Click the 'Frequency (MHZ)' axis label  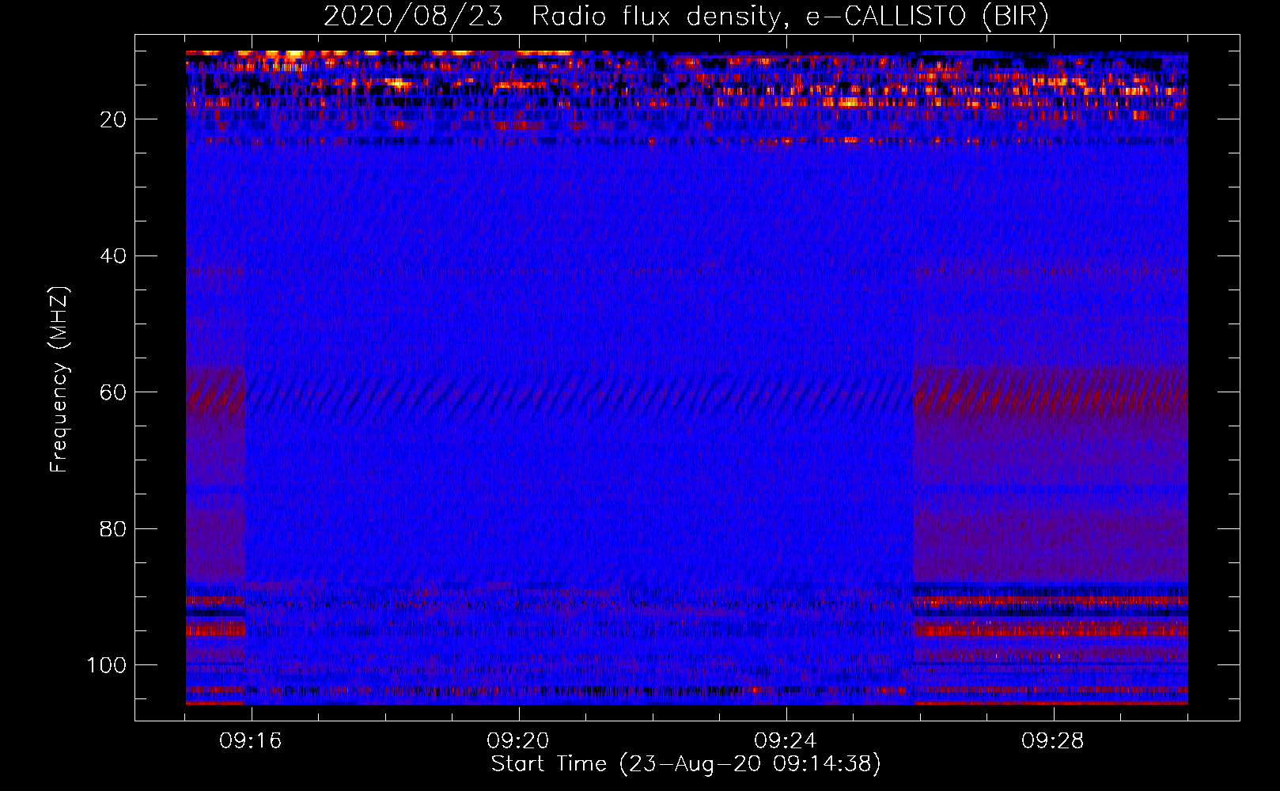coord(59,379)
